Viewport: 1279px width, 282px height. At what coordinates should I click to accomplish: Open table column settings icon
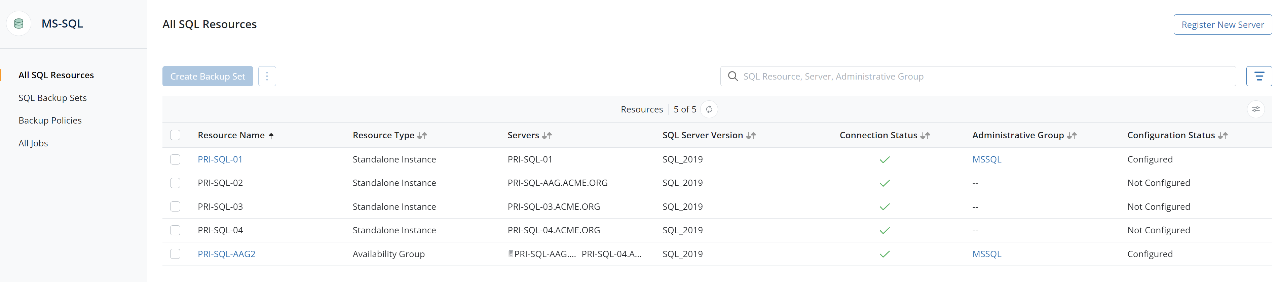pyautogui.click(x=1255, y=109)
